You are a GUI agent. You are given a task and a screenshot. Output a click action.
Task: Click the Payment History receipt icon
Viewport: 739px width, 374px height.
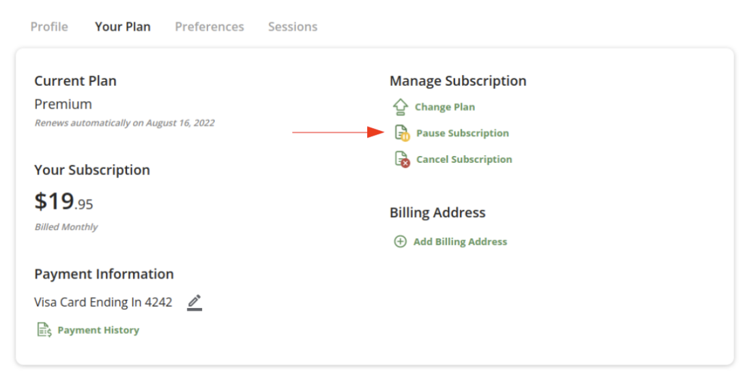pyautogui.click(x=44, y=330)
